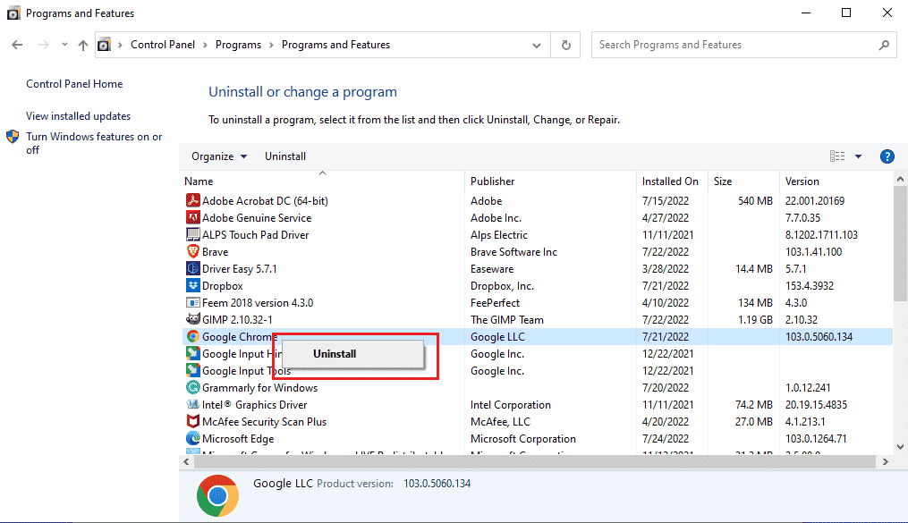
Task: Click the Search Programs and Features box
Action: tap(734, 45)
